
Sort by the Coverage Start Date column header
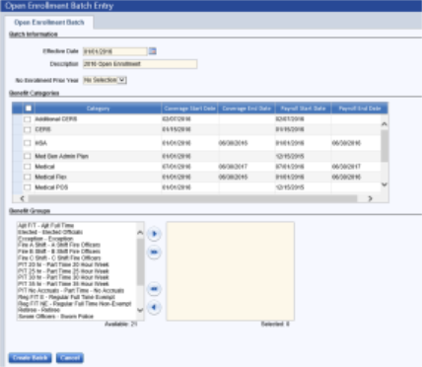coord(189,109)
